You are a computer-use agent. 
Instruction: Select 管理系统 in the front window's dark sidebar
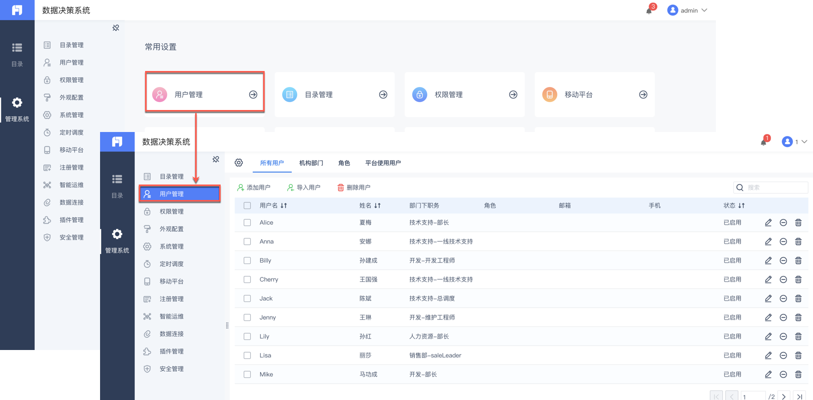117,241
